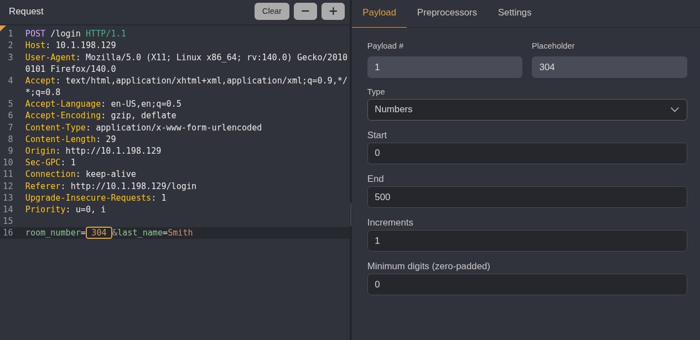Click the Placeholder field containing 304

point(609,67)
